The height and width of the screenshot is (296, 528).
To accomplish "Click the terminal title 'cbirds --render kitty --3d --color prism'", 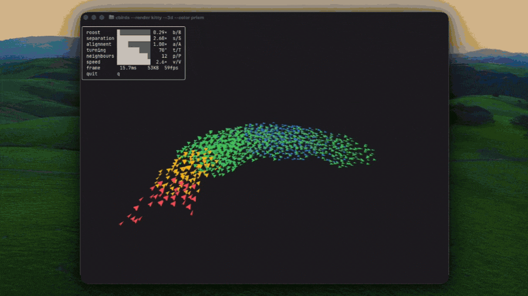I will pos(160,18).
